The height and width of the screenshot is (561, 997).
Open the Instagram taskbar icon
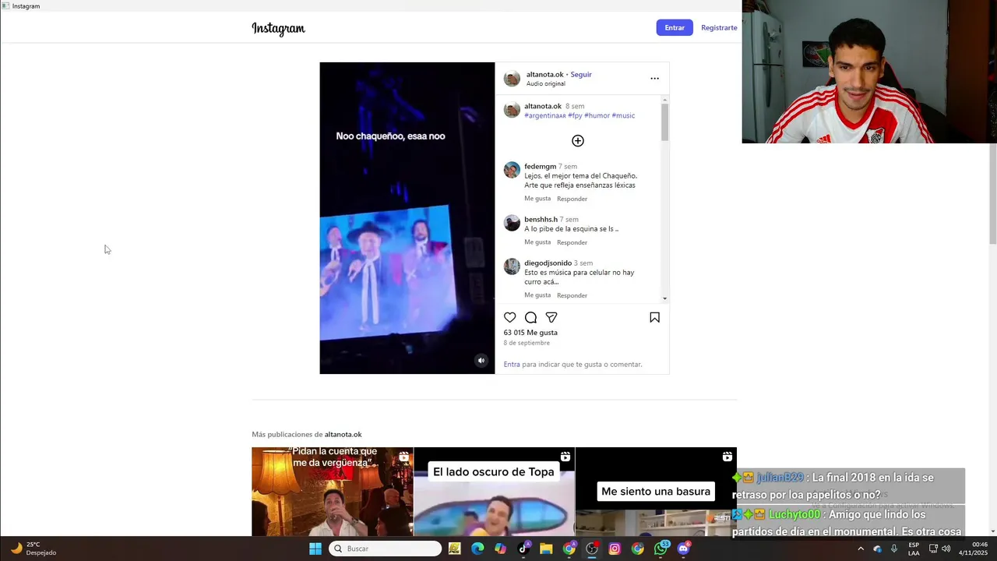(x=615, y=549)
